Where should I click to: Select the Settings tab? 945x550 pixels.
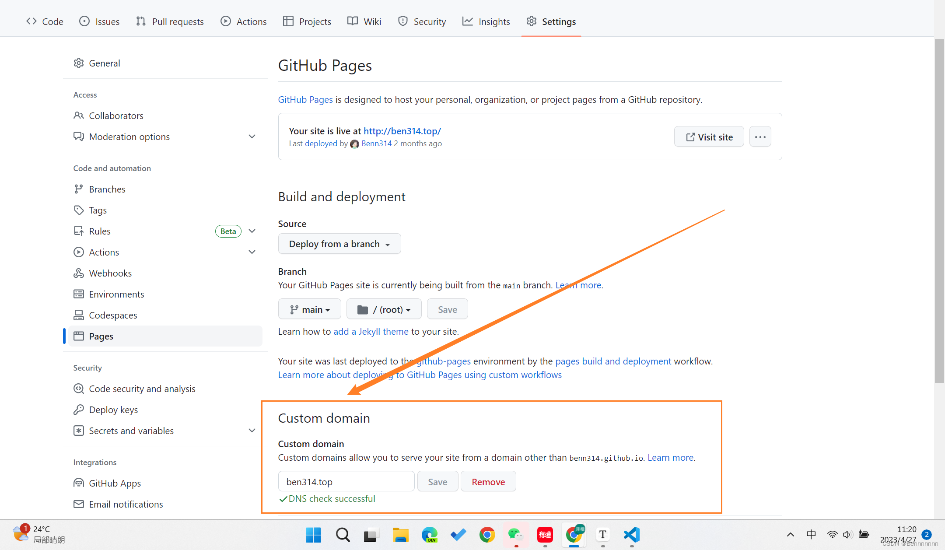tap(551, 21)
